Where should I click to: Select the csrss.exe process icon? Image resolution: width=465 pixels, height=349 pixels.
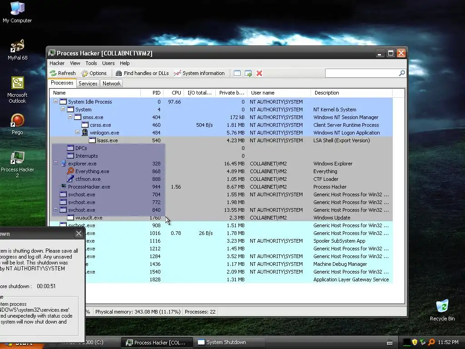coord(85,125)
